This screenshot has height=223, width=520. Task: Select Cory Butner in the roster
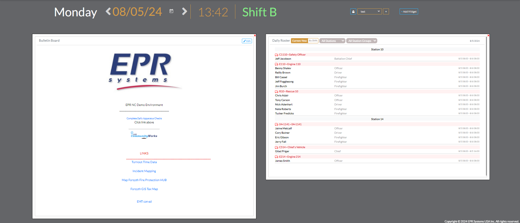(282, 133)
